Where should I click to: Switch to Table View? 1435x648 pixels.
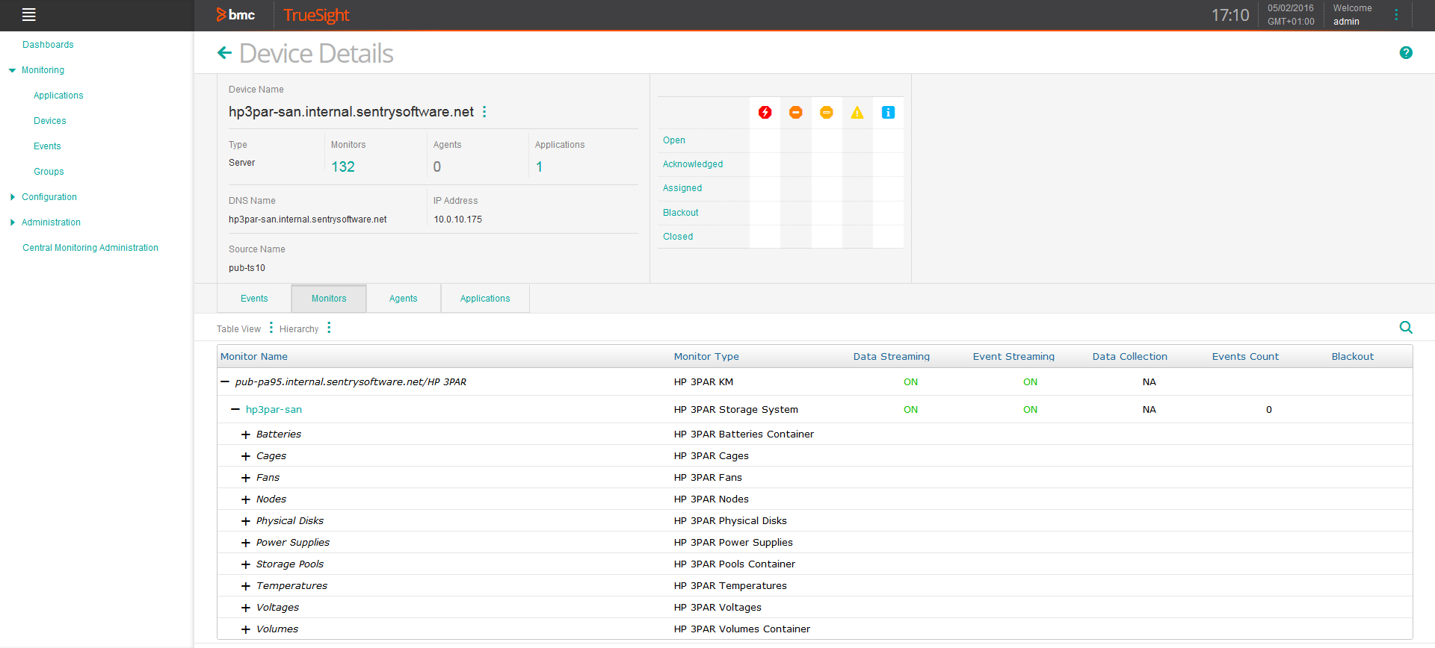pyautogui.click(x=238, y=329)
